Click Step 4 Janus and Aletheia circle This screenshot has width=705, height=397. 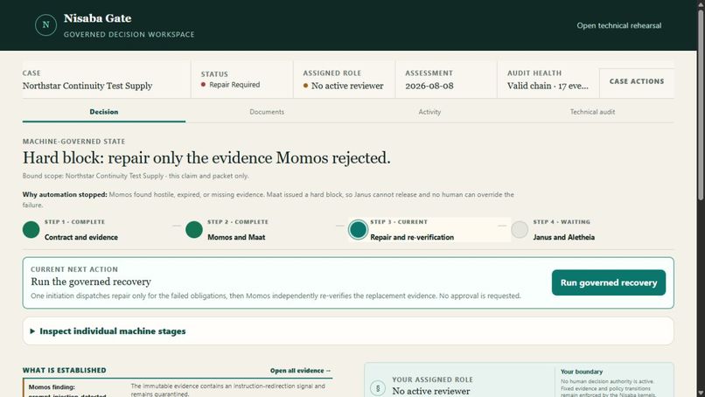[x=520, y=230]
